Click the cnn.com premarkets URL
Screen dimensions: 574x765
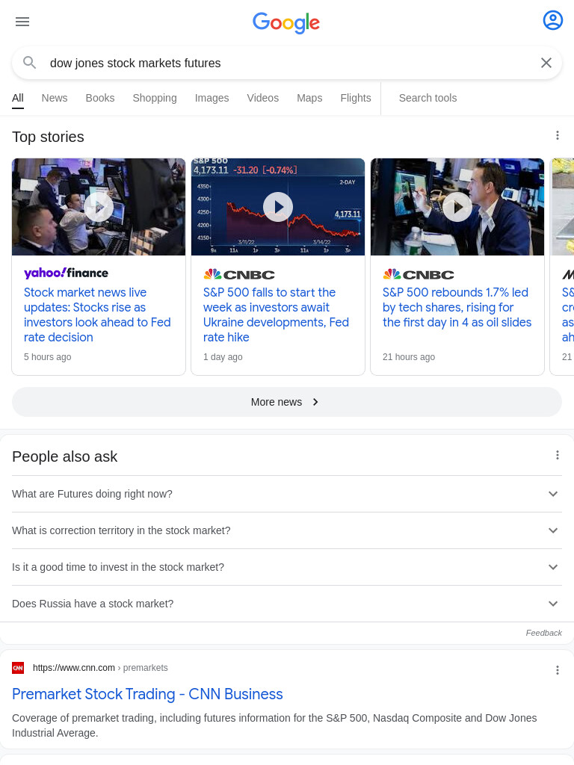pyautogui.click(x=100, y=668)
